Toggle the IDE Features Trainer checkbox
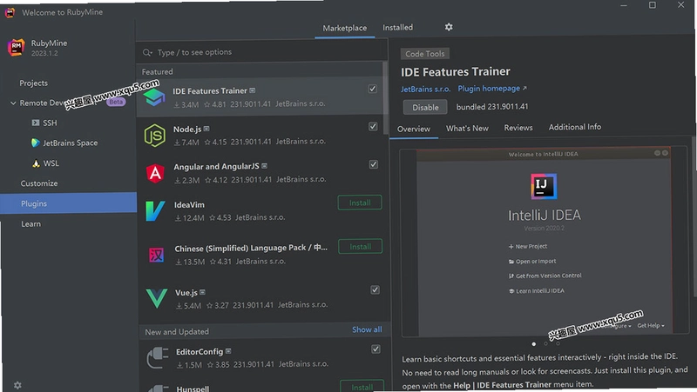 (x=373, y=89)
